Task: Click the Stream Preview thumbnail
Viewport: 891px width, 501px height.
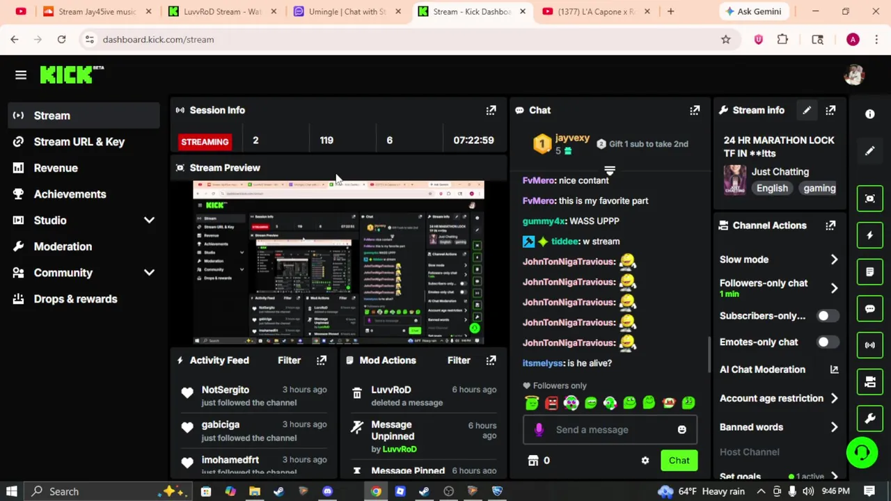Action: (338, 263)
